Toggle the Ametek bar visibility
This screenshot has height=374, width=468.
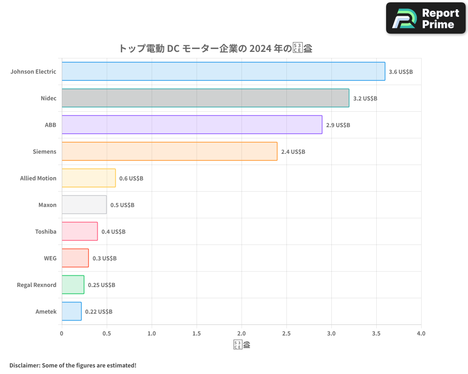click(x=70, y=311)
